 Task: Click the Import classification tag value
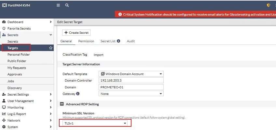click(99, 55)
